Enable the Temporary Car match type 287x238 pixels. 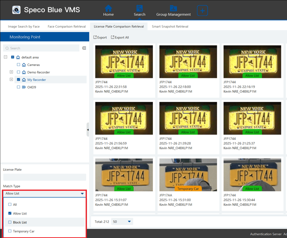click(10, 231)
